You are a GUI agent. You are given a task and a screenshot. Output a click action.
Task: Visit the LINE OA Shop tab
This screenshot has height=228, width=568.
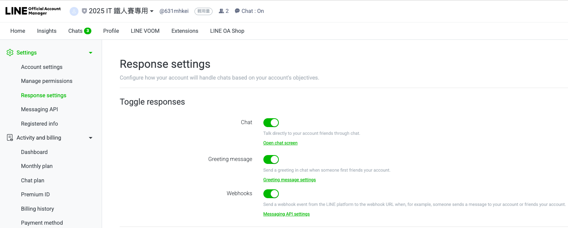227,31
